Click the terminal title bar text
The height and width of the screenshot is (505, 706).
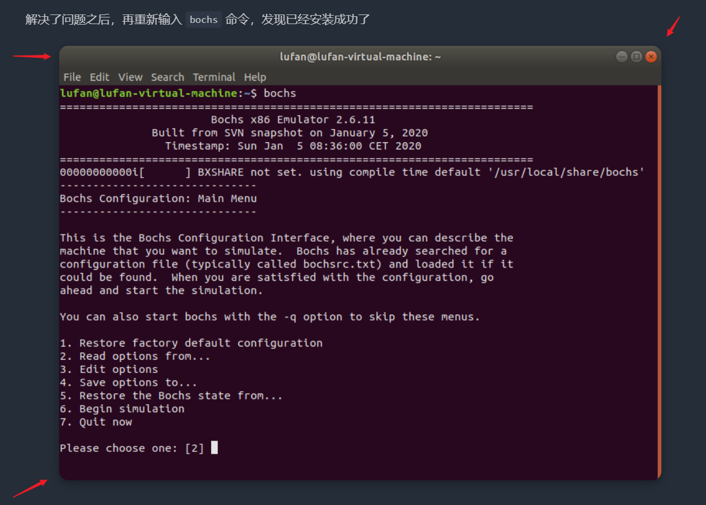click(360, 57)
